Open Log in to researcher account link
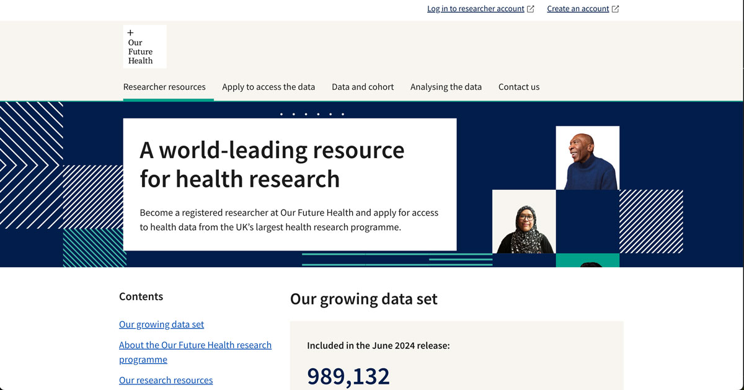Viewport: 744px width, 390px height. click(476, 9)
